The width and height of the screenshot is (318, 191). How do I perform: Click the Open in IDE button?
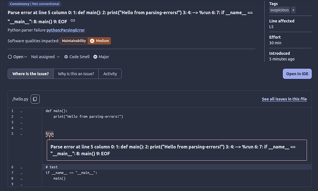(x=297, y=74)
